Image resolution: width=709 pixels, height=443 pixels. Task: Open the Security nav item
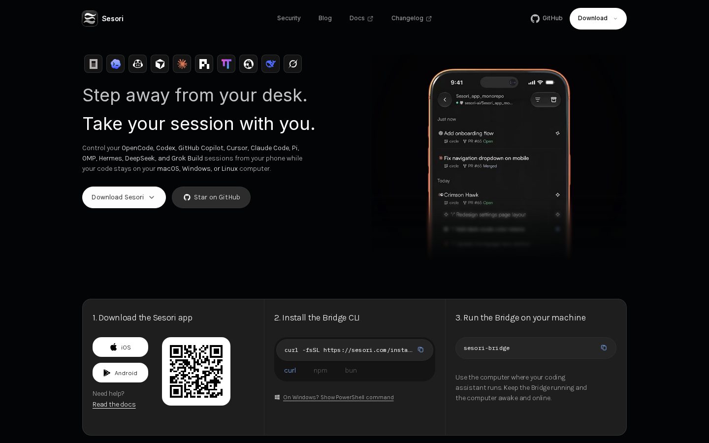click(289, 18)
